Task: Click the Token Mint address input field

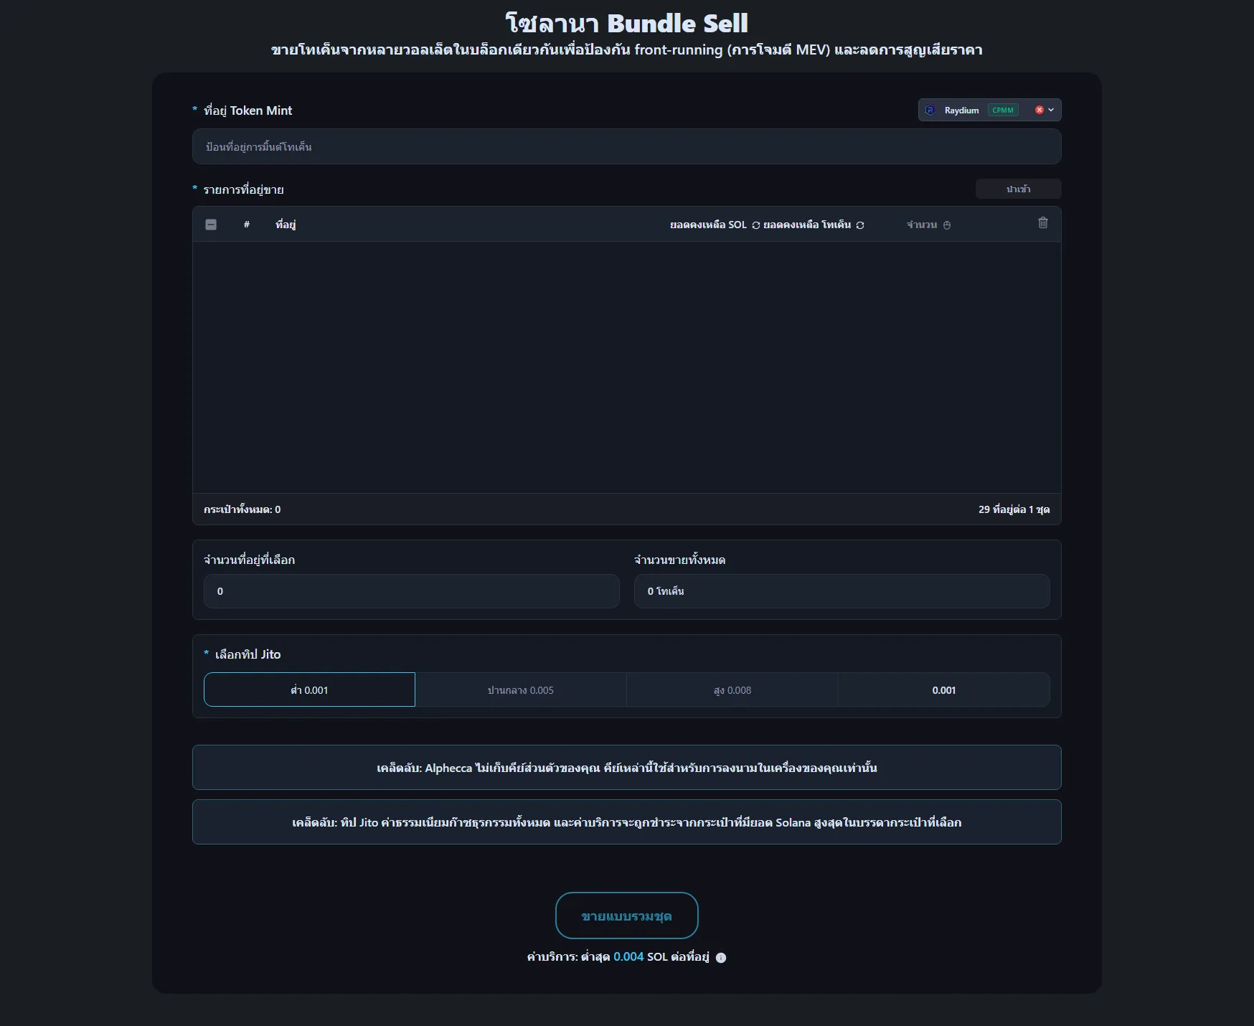Action: point(626,146)
